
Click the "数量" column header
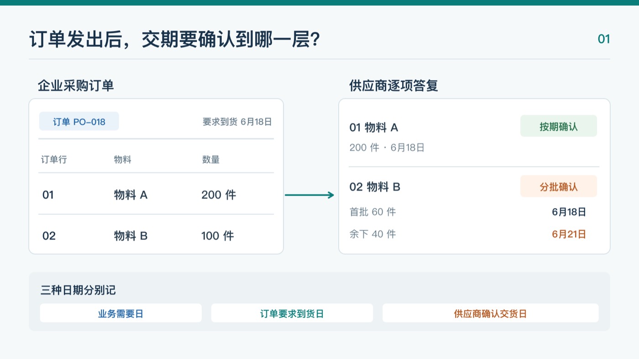click(x=211, y=159)
